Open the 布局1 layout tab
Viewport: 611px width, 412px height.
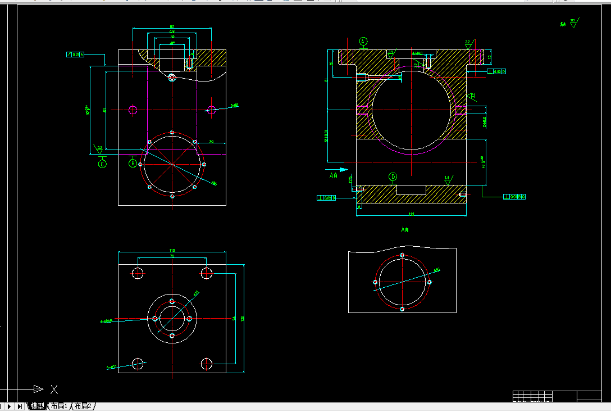point(59,406)
